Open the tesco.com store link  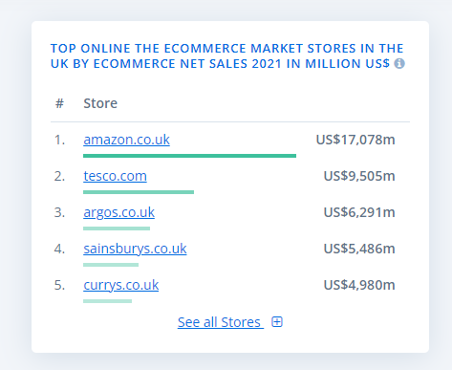click(115, 176)
